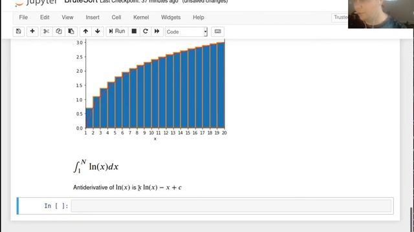
Task: Open the Widgets menu
Action: click(x=171, y=17)
